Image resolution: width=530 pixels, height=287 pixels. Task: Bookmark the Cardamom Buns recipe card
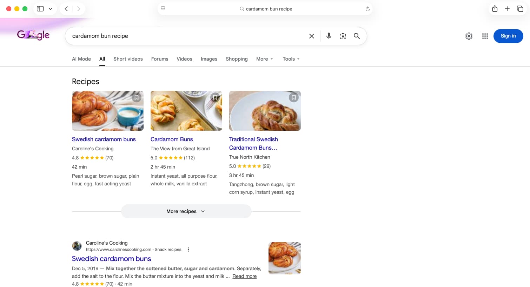(x=215, y=97)
